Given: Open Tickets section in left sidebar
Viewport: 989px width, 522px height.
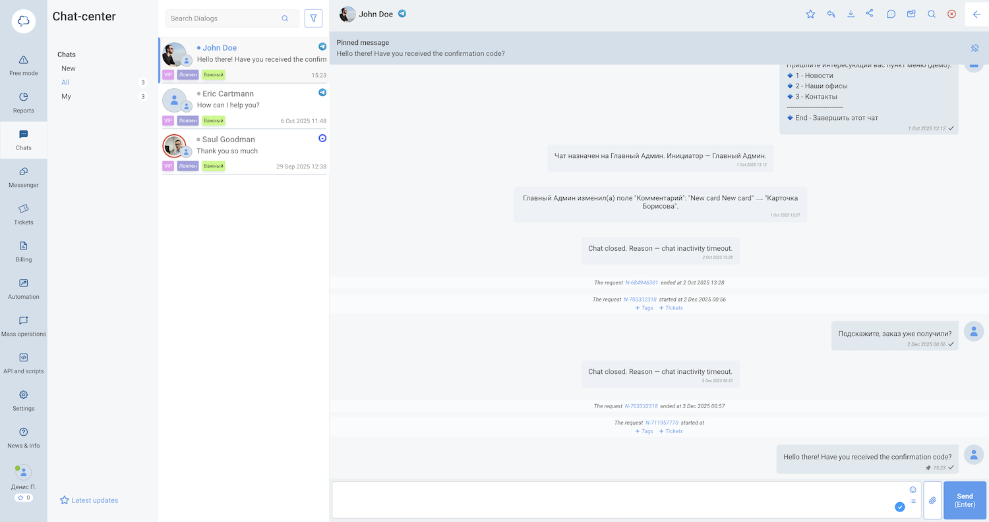Looking at the screenshot, I should pos(24,214).
